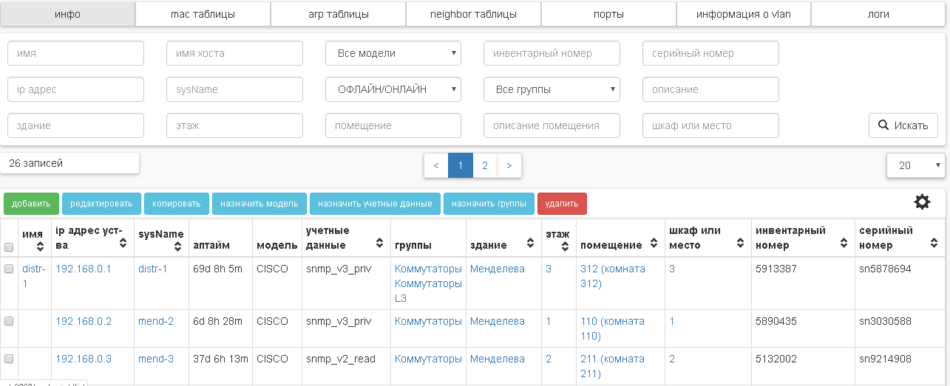The width and height of the screenshot is (950, 386).
Task: Switch to mac таблицы tab
Action: point(203,14)
